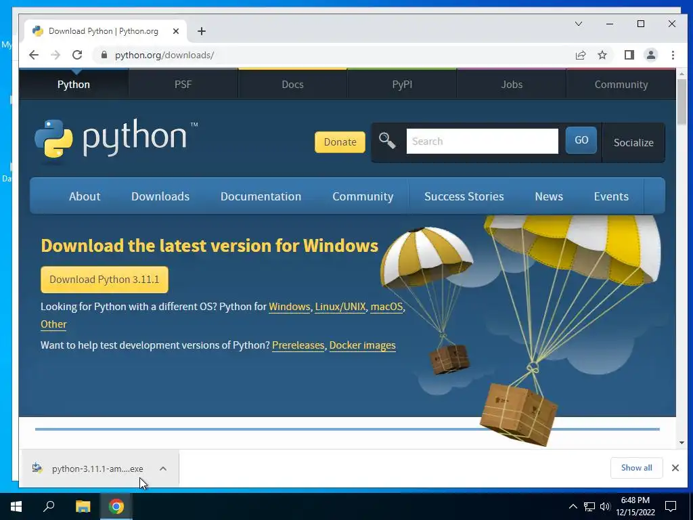
Task: Select the PSF top navigation tab
Action: click(183, 84)
